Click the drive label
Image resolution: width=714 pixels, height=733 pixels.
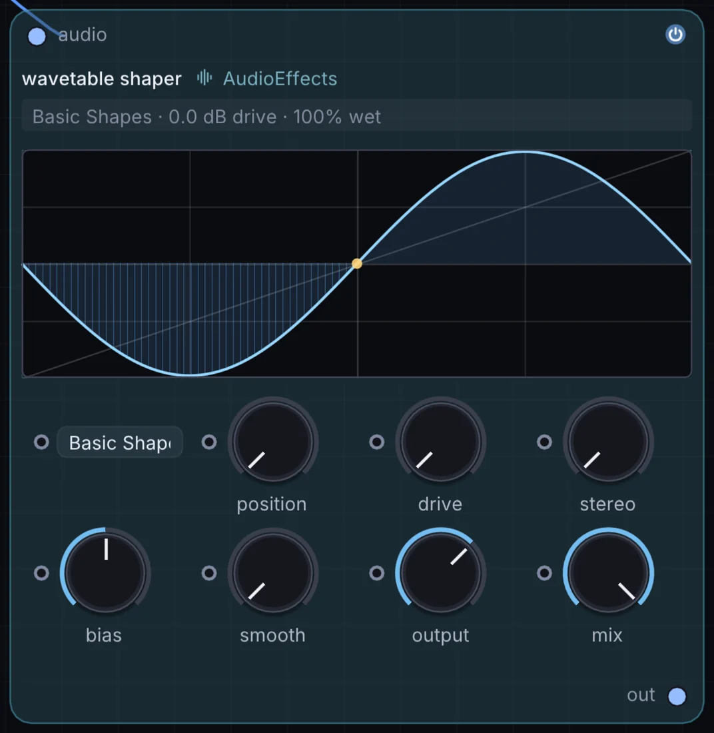click(440, 504)
